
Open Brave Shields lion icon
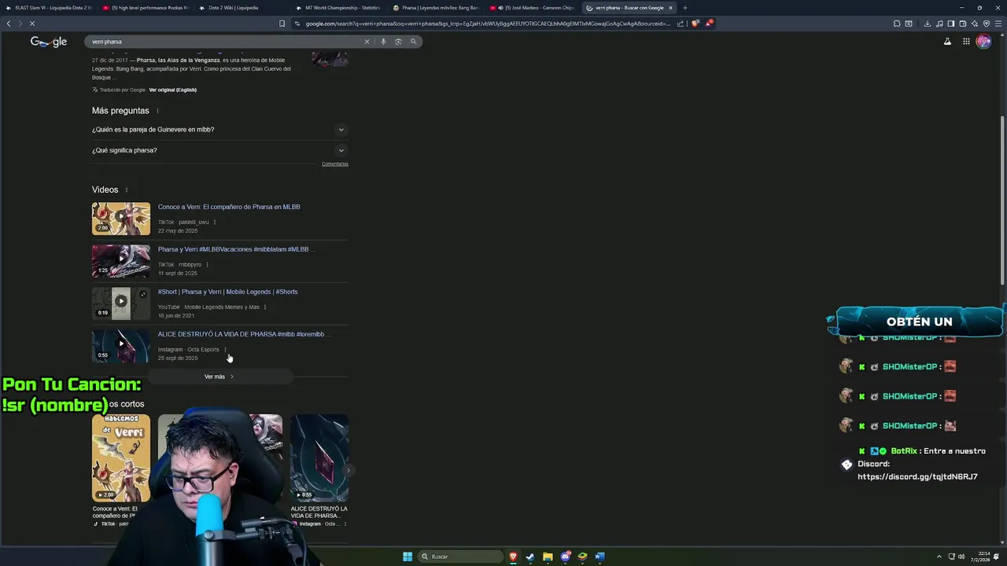pyautogui.click(x=695, y=24)
